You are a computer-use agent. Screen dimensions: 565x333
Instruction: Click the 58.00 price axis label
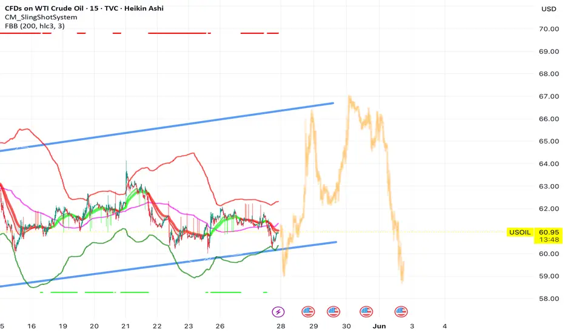549,298
